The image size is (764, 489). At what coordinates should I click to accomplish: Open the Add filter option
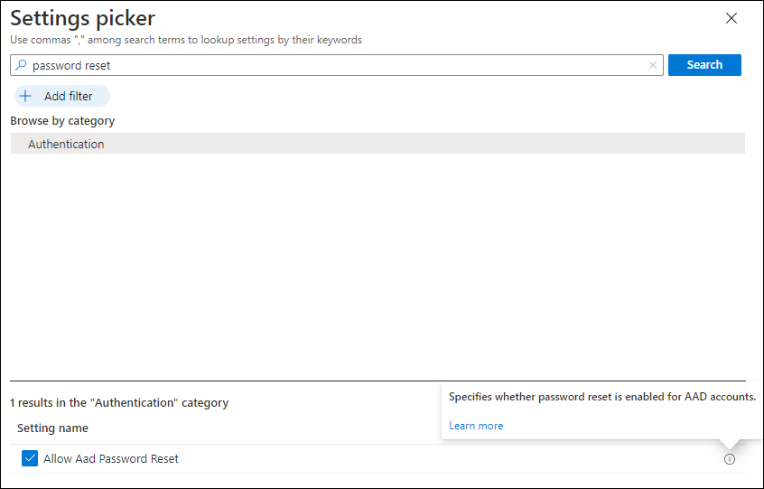[68, 96]
